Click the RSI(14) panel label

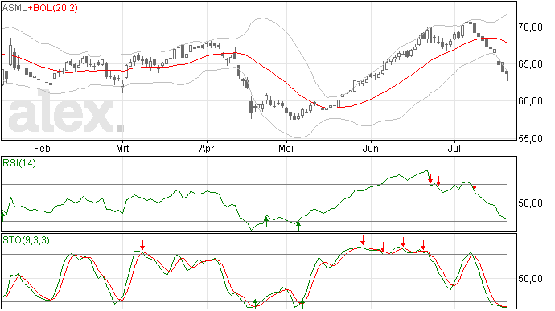(19, 163)
